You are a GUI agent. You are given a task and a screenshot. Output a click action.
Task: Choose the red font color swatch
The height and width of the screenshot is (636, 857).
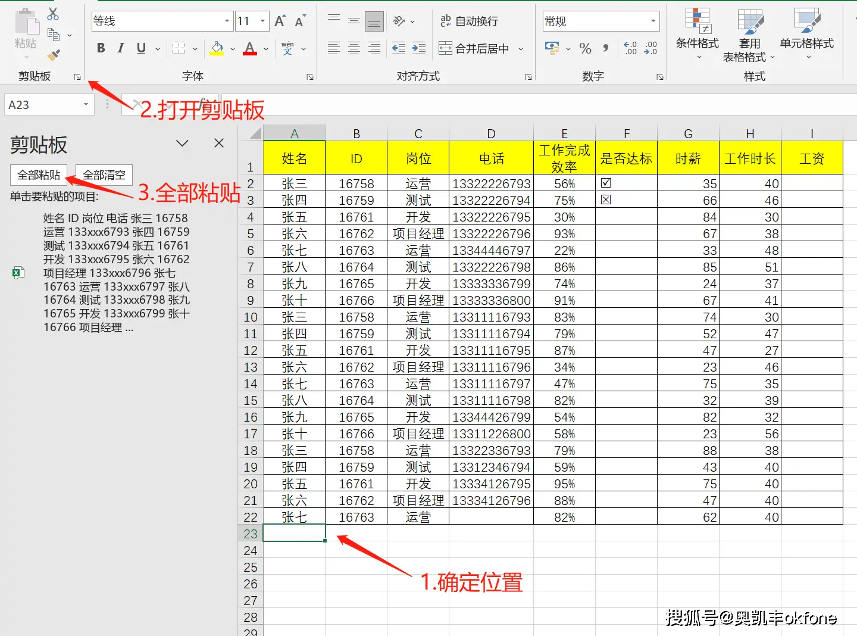[x=249, y=52]
